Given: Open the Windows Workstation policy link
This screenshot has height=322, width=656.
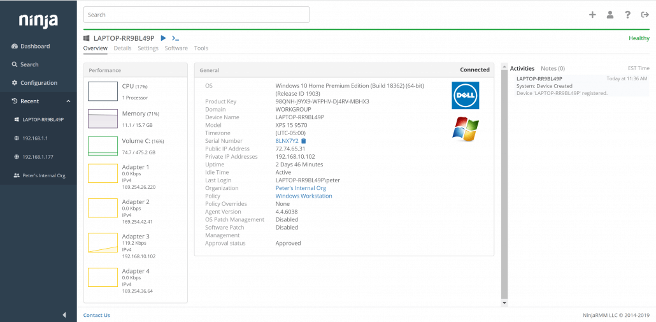Looking at the screenshot, I should pyautogui.click(x=303, y=196).
